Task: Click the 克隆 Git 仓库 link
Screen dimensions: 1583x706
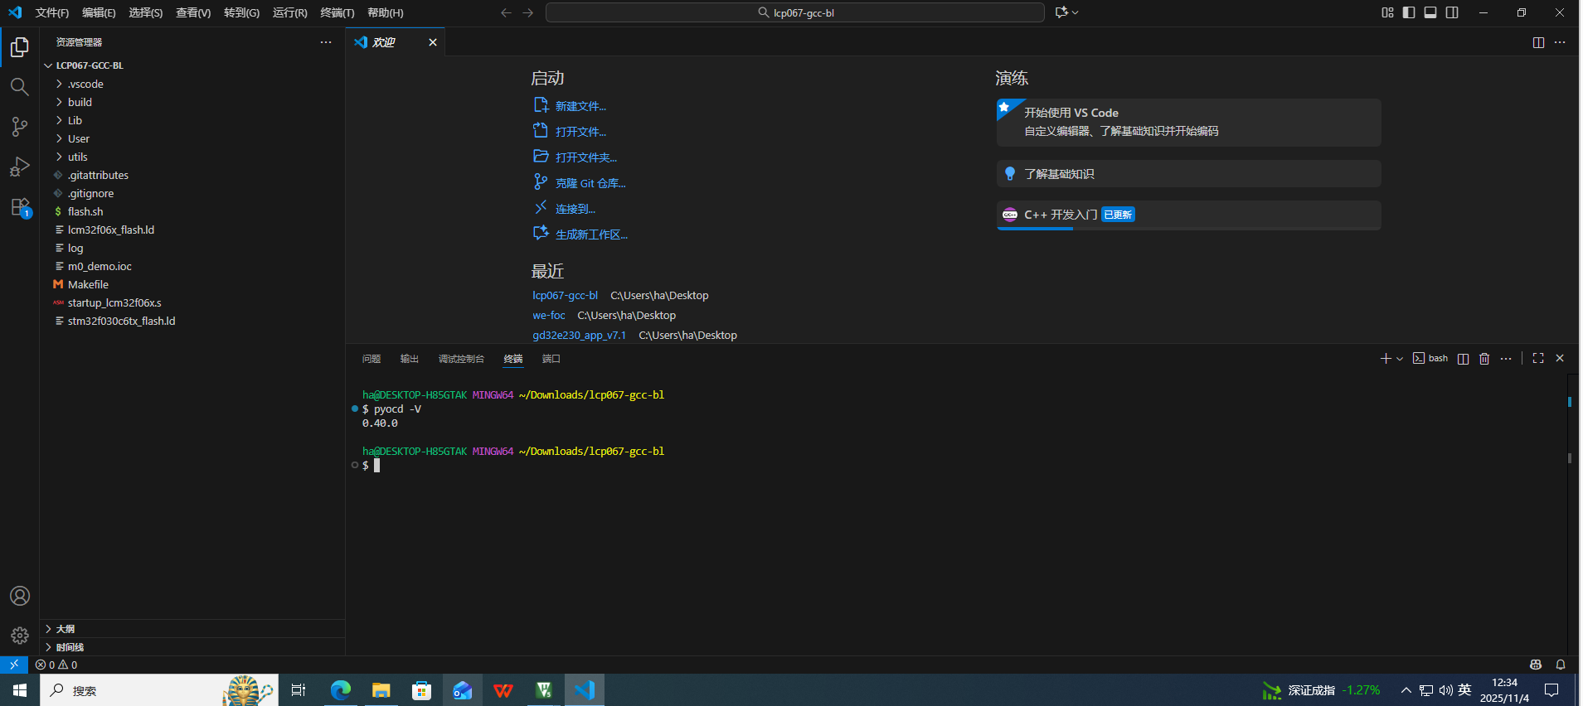Action: coord(590,183)
